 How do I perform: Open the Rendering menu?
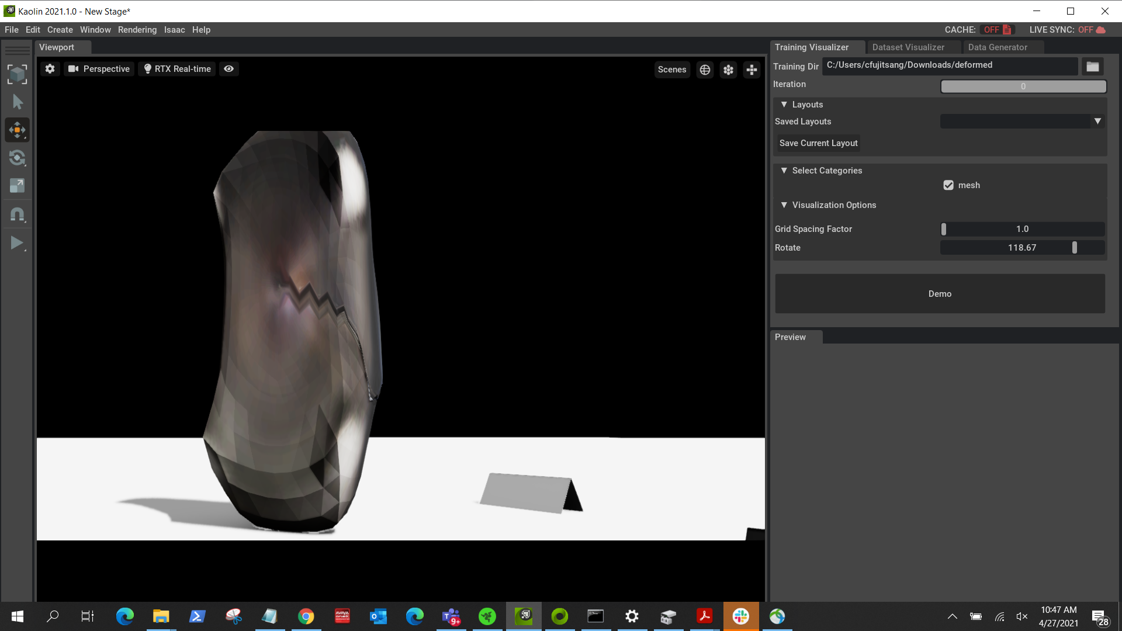pyautogui.click(x=137, y=30)
